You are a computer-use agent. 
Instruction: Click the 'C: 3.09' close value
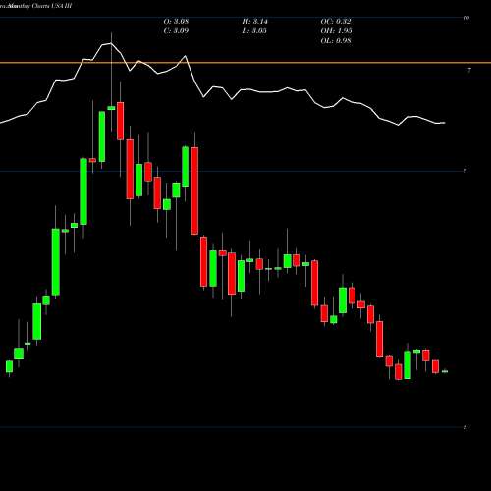pos(176,31)
